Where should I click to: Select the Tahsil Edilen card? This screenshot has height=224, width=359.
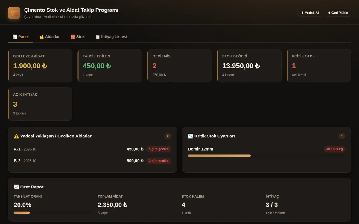tap(110, 66)
